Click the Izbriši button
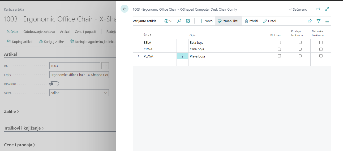This screenshot has width=343, height=151. point(251,21)
